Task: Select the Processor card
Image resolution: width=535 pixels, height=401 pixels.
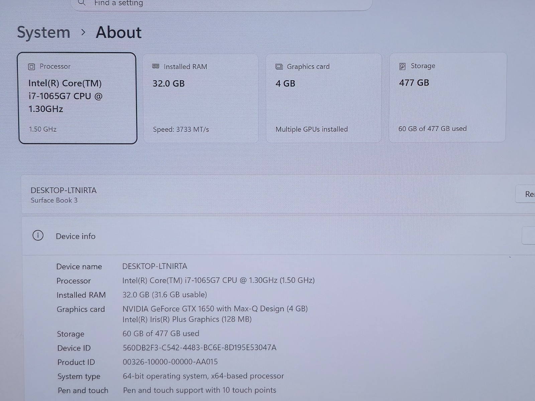Action: point(78,98)
